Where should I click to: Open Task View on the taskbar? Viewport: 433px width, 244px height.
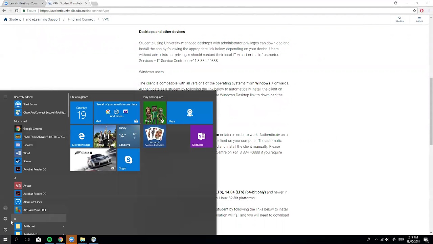point(27,240)
